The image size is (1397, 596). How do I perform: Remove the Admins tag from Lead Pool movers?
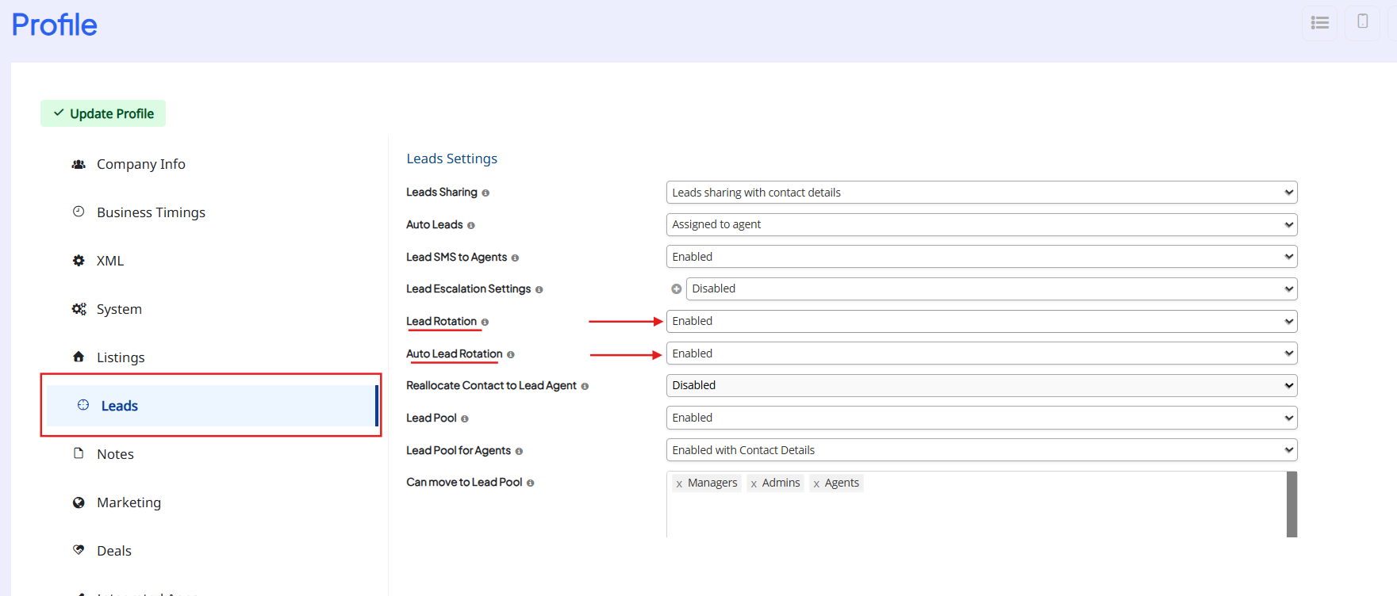(x=754, y=483)
